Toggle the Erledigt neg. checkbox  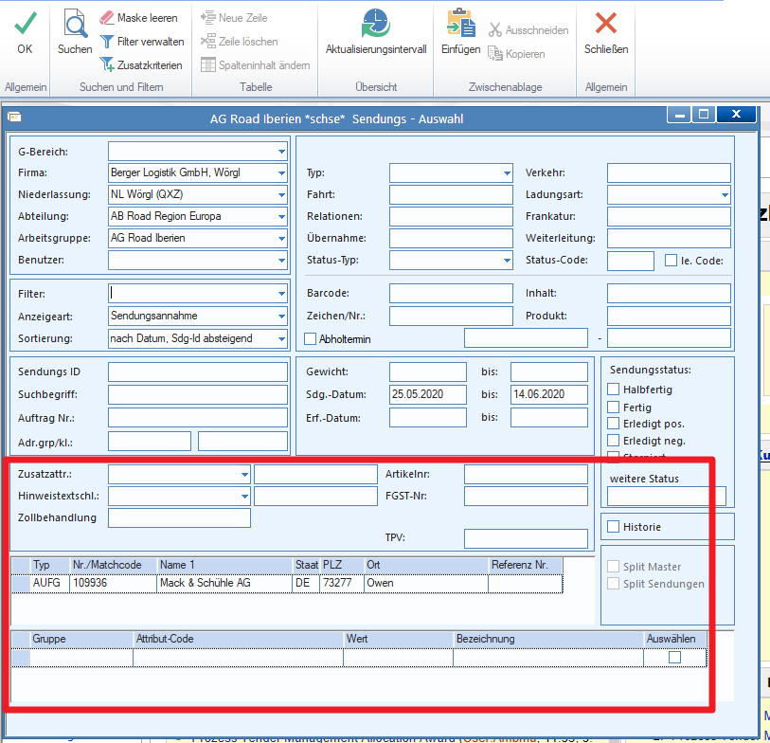tap(613, 440)
